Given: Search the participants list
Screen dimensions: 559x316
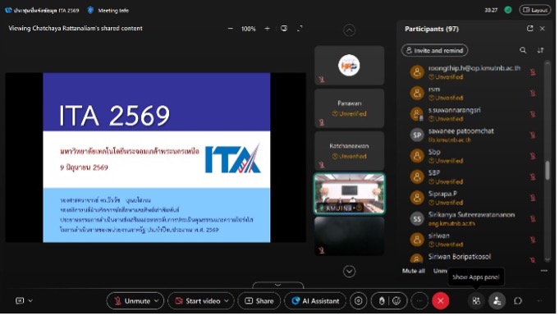Looking at the screenshot, I should (x=524, y=50).
